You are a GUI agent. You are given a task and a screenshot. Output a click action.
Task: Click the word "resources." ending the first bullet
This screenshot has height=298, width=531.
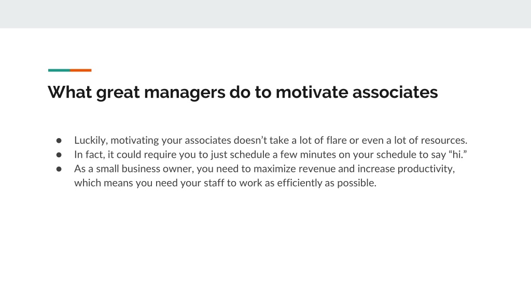click(x=444, y=141)
